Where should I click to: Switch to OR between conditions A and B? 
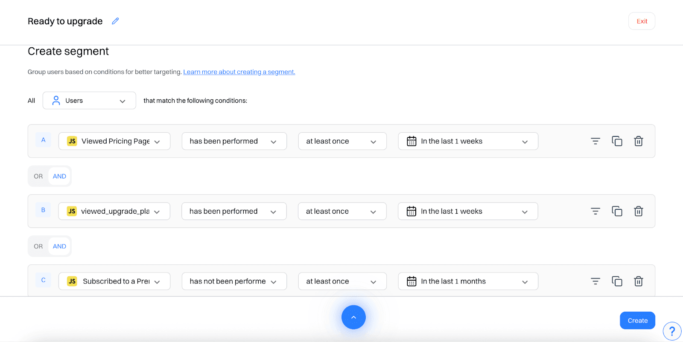tap(38, 176)
